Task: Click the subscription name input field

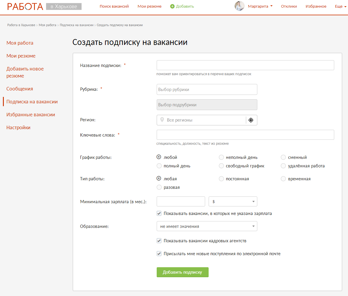Action: pyautogui.click(x=245, y=65)
